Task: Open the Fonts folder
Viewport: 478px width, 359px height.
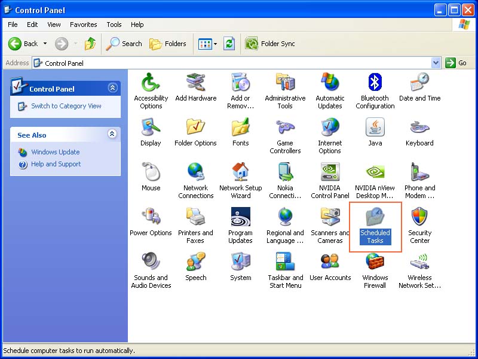Action: pos(241,132)
